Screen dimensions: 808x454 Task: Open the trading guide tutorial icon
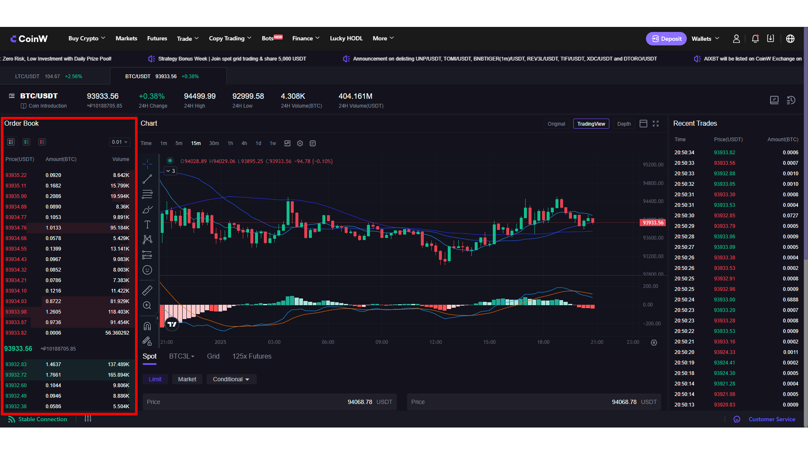point(774,100)
